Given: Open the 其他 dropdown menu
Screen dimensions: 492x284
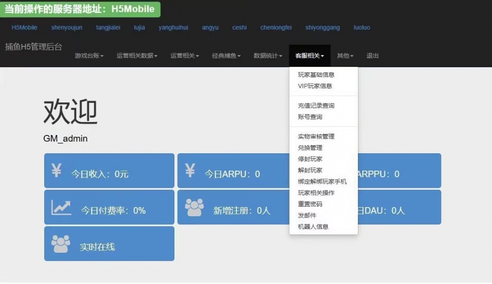Looking at the screenshot, I should tap(345, 56).
